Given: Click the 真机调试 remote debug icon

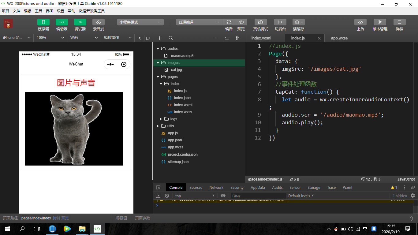Looking at the screenshot, I should pos(261,22).
